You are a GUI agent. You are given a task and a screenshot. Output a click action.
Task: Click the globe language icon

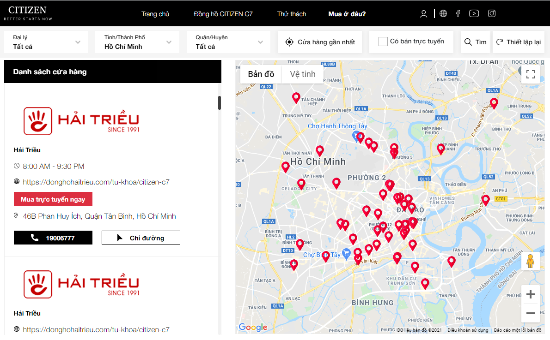click(443, 14)
